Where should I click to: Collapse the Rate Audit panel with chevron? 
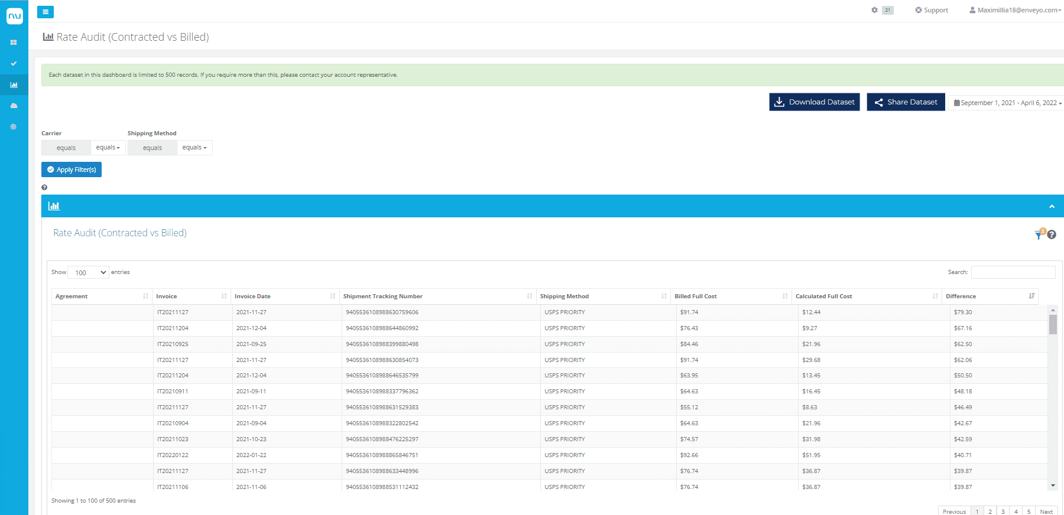click(x=1052, y=206)
